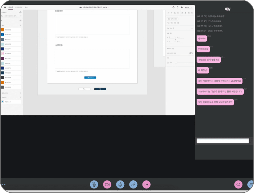This screenshot has width=254, height=193.
Task: Click the repeat grid button
Action: tap(173, 19)
